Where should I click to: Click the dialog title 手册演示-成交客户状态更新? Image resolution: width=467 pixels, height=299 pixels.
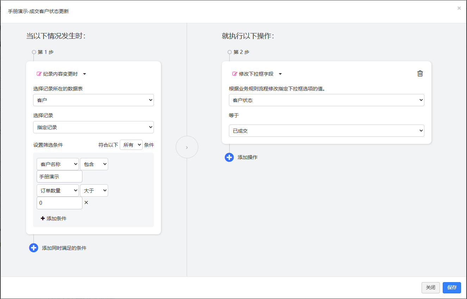pyautogui.click(x=38, y=11)
